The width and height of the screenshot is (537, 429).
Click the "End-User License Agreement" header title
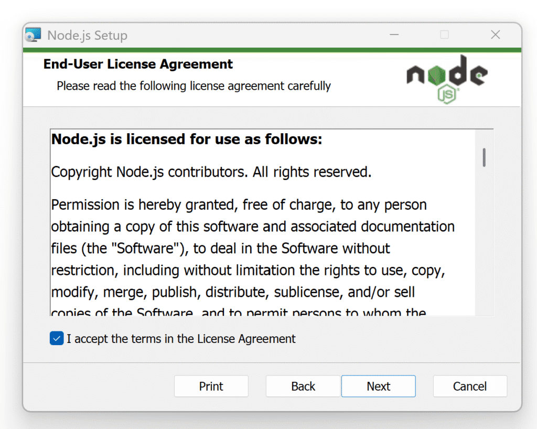coord(138,64)
